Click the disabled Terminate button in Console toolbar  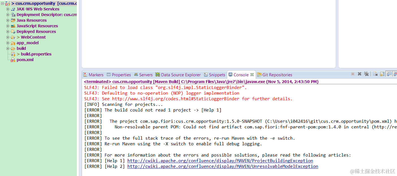point(353,74)
